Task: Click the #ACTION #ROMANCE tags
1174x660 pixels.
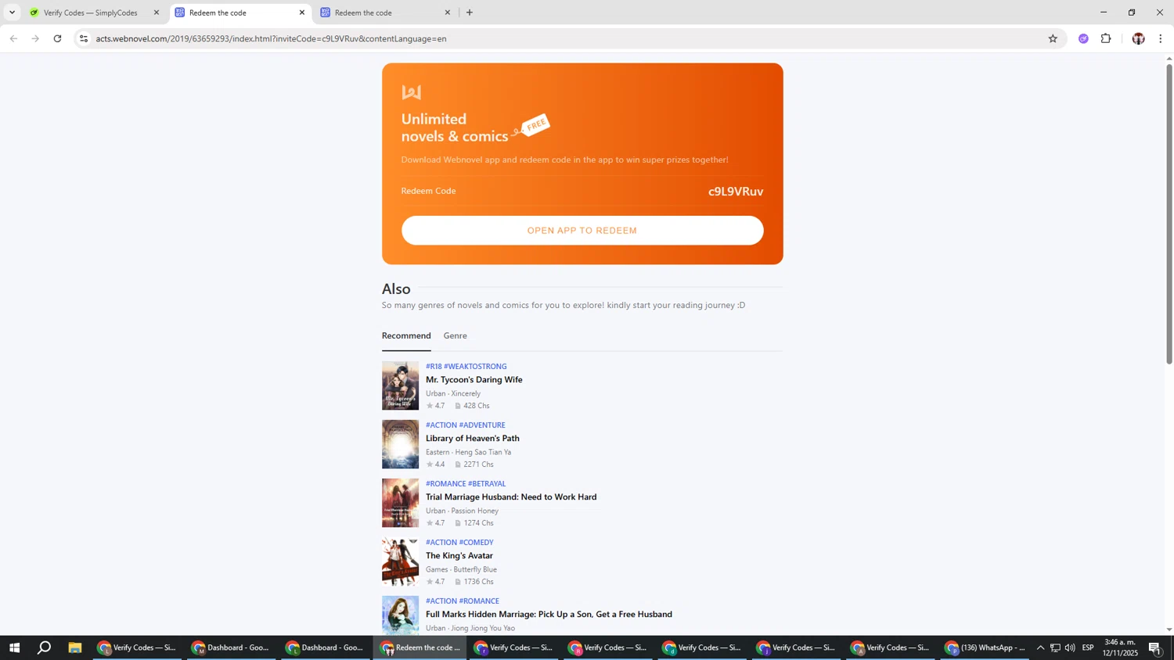Action: [x=462, y=601]
